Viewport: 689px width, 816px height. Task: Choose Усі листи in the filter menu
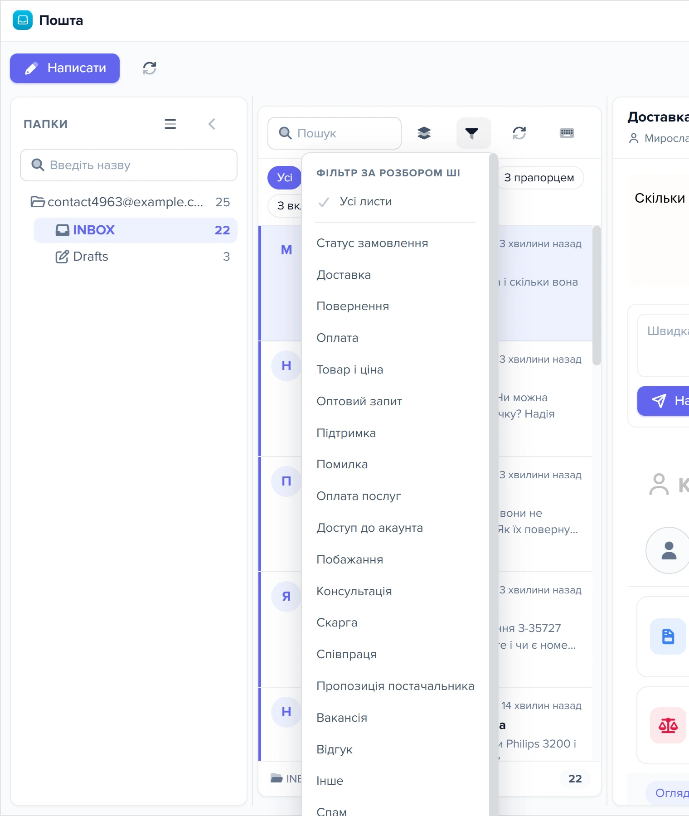click(395, 202)
